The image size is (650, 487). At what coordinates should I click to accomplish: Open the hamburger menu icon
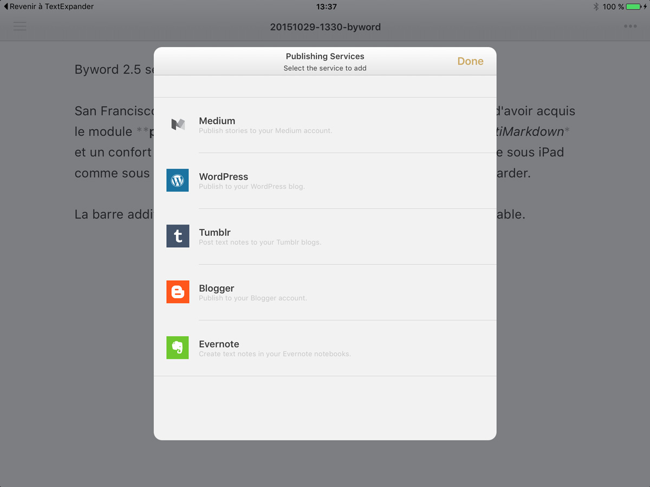tap(20, 26)
